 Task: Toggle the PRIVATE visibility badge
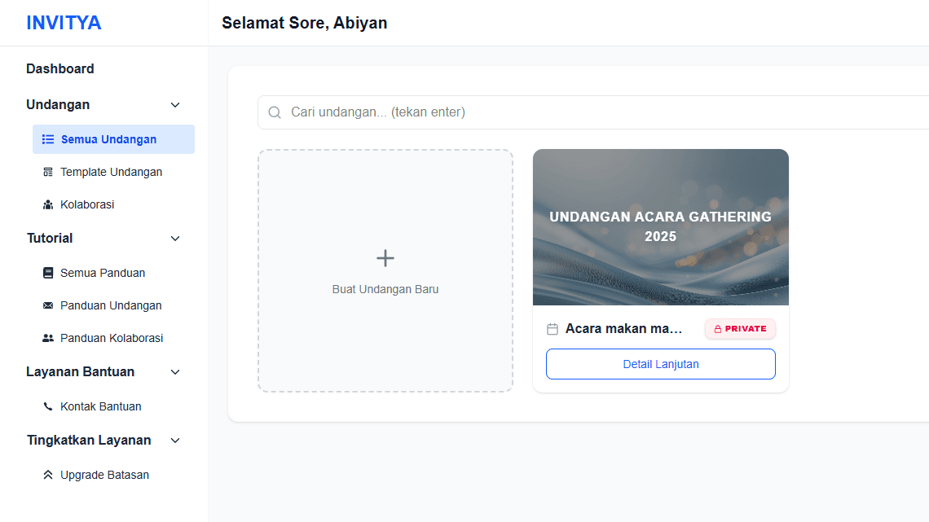pos(740,328)
